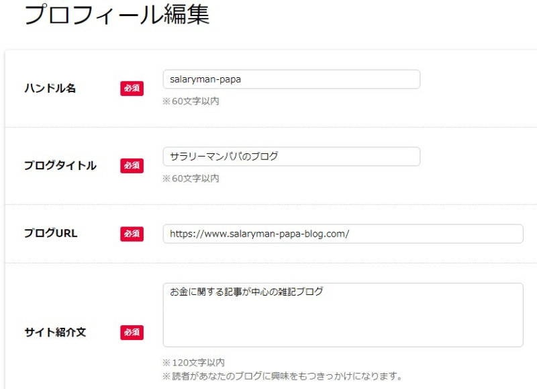
Task: Click the 必須 badge beside ブログURL
Action: [132, 234]
